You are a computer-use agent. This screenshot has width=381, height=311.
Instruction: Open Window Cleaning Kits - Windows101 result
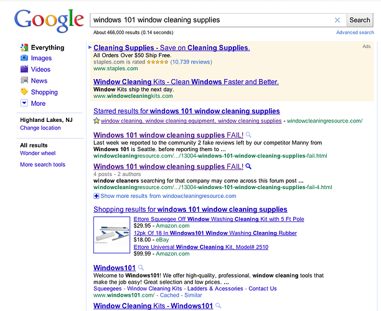point(153,306)
